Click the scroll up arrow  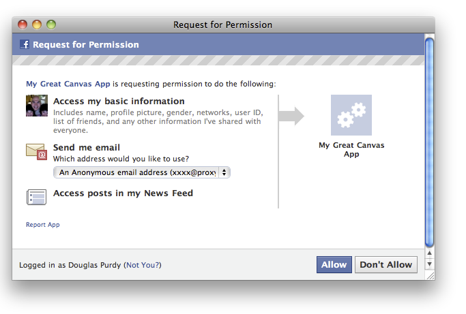click(429, 254)
